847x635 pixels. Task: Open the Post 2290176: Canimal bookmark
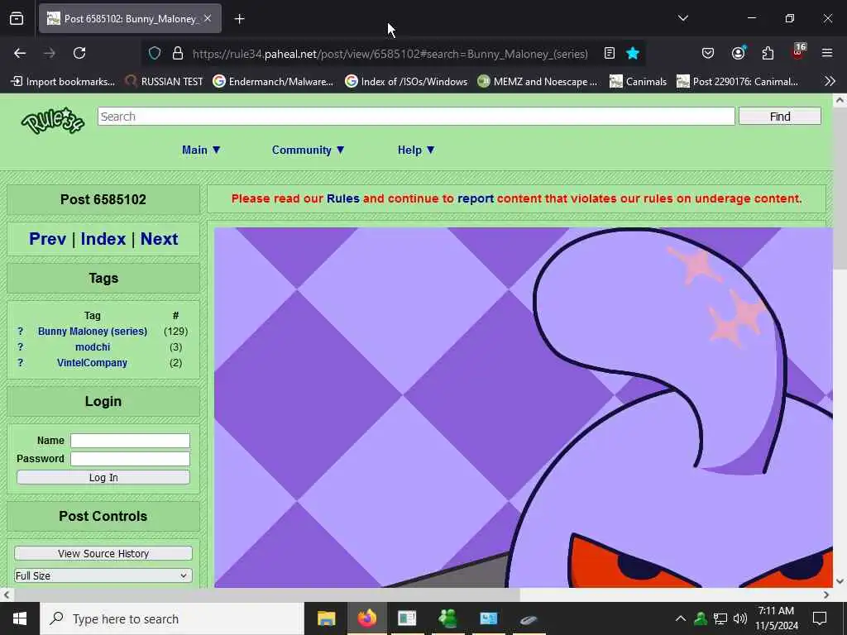tap(737, 82)
